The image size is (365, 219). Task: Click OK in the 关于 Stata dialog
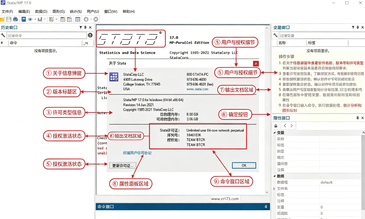[x=244, y=165]
